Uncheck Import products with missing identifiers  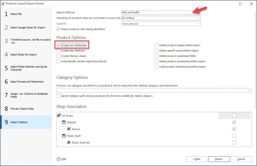(58, 29)
